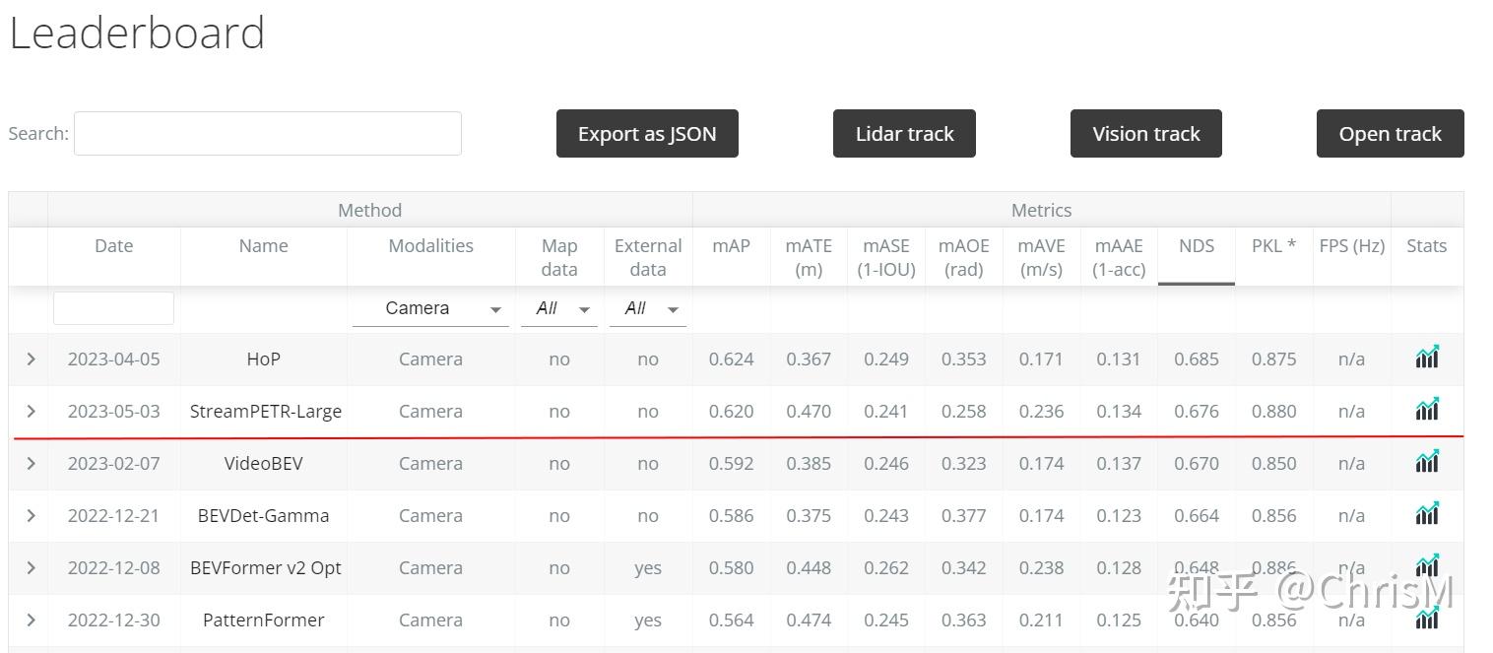Open the Modalities Camera filter dropdown
This screenshot has width=1493, height=653.
coord(430,309)
